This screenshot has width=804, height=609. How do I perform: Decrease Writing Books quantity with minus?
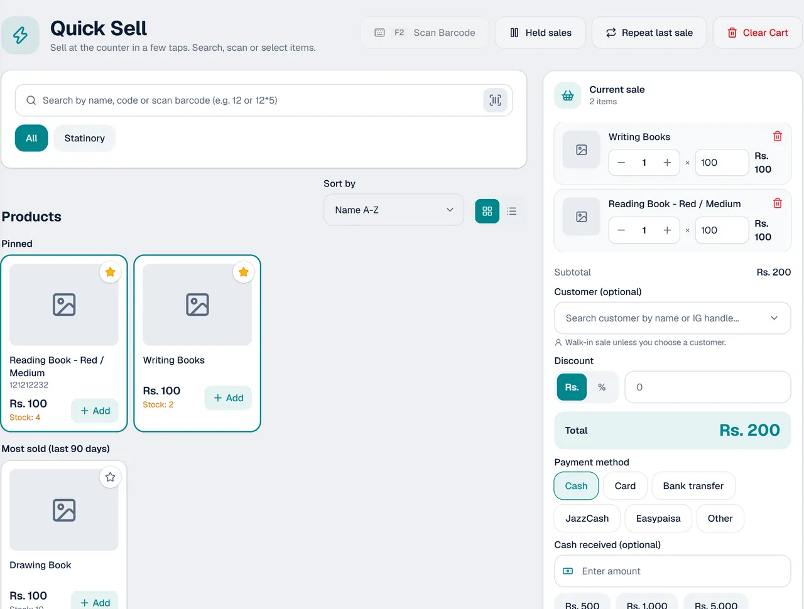tap(621, 163)
